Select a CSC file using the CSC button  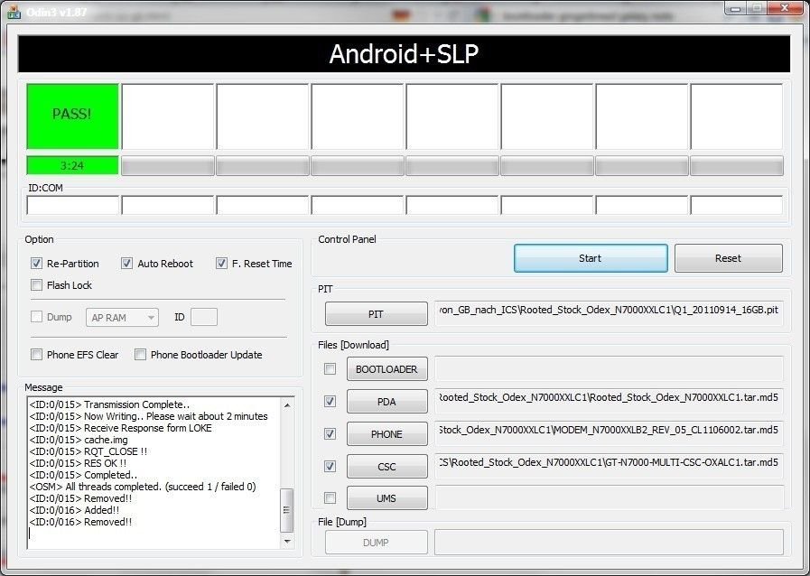(386, 467)
